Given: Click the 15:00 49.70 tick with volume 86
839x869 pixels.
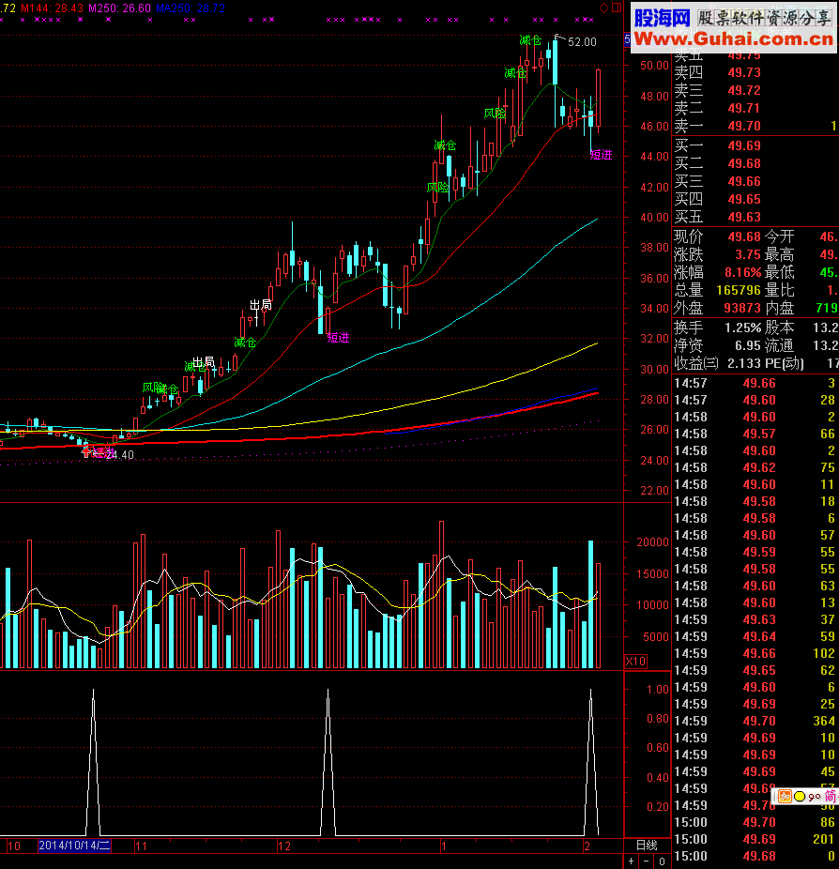Looking at the screenshot, I should pos(755,822).
